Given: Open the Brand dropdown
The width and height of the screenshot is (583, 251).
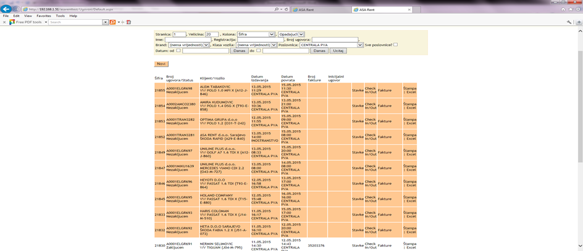Looking at the screenshot, I should (x=189, y=44).
